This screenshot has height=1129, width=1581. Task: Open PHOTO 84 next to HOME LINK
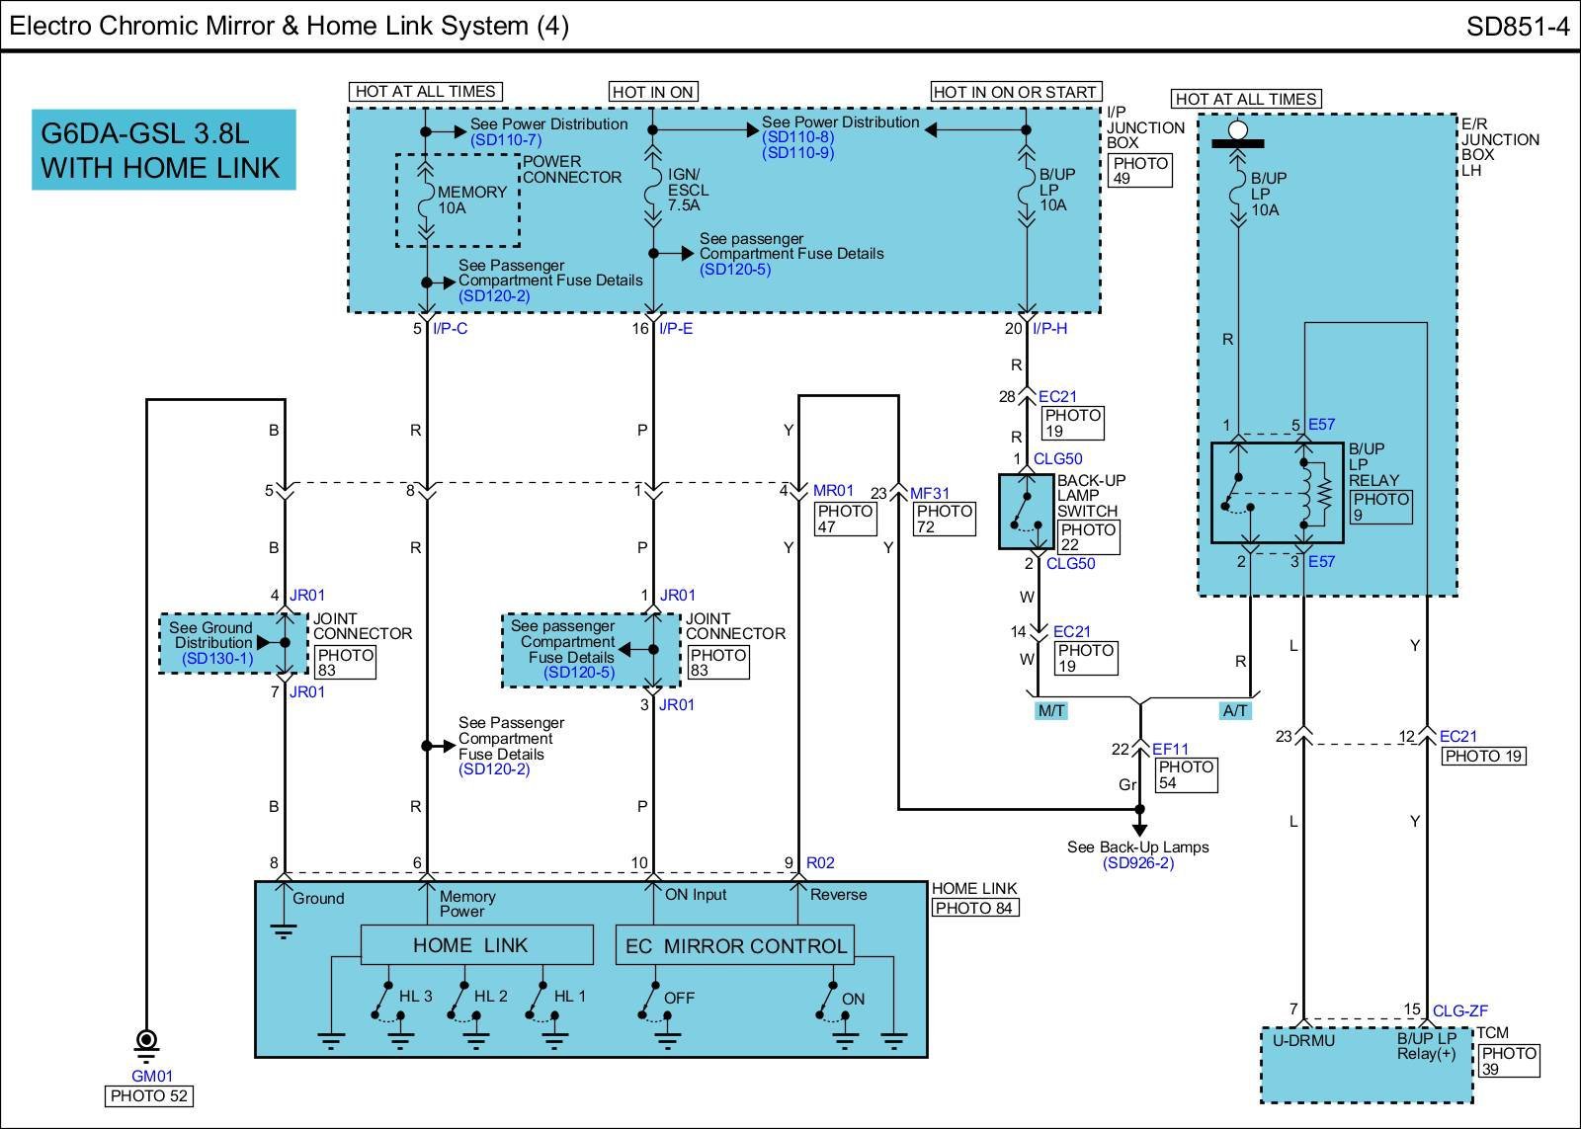[974, 908]
